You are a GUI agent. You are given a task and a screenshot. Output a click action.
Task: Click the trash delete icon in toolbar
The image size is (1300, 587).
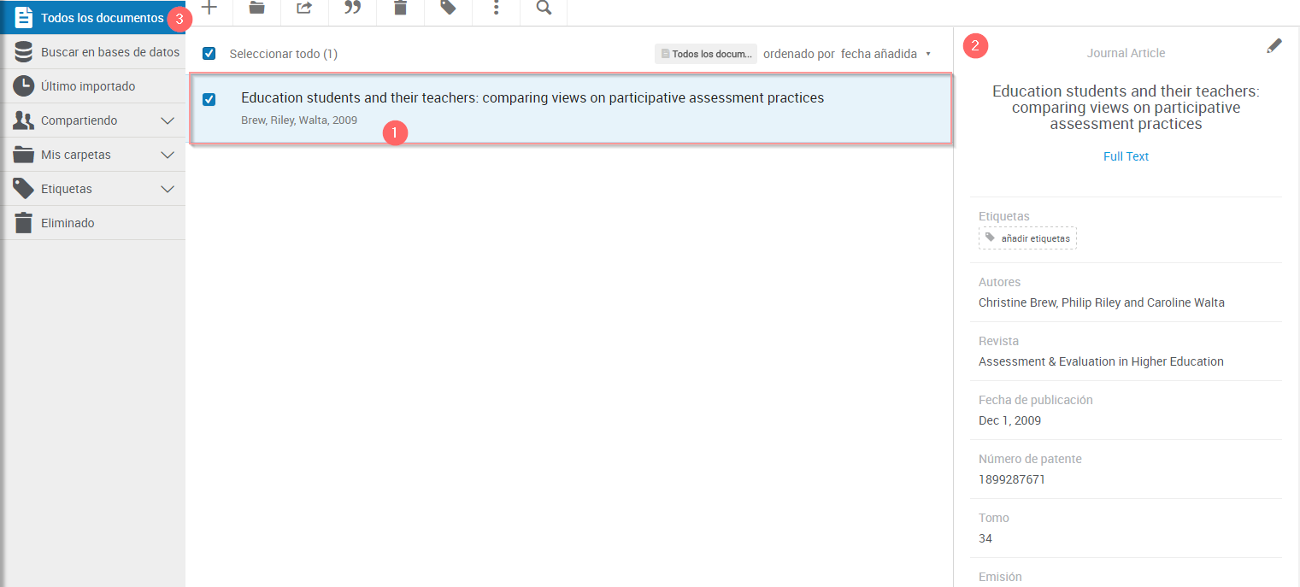click(x=400, y=8)
